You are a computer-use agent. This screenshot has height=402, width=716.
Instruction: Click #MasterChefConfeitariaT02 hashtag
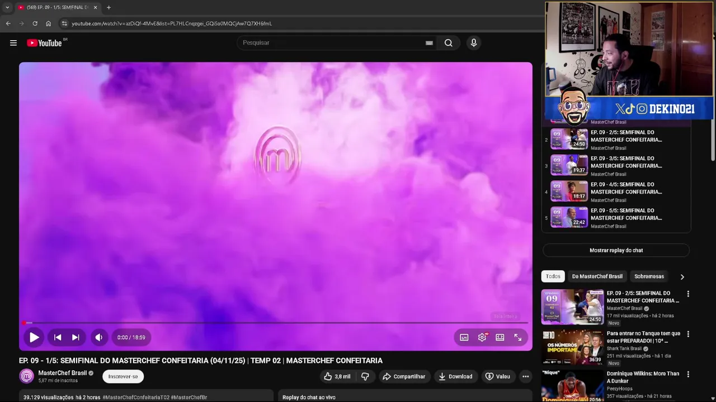point(135,398)
